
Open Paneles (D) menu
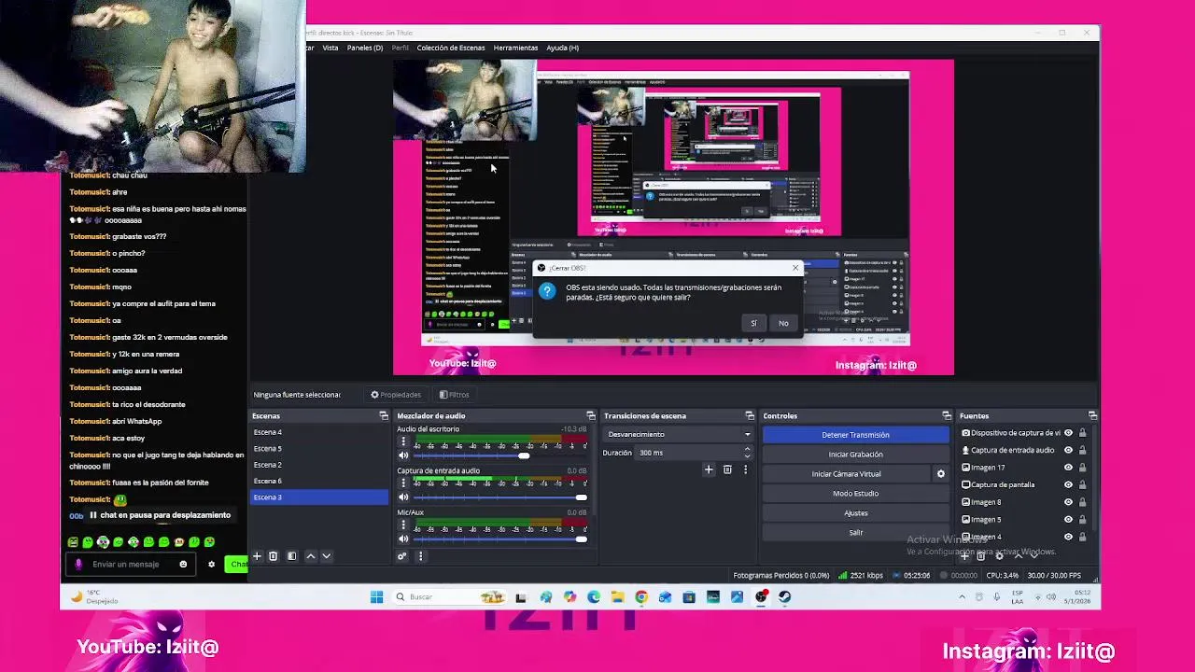pyautogui.click(x=365, y=48)
